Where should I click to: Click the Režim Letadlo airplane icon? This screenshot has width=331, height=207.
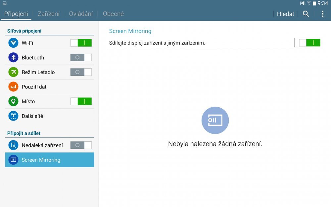click(x=13, y=72)
